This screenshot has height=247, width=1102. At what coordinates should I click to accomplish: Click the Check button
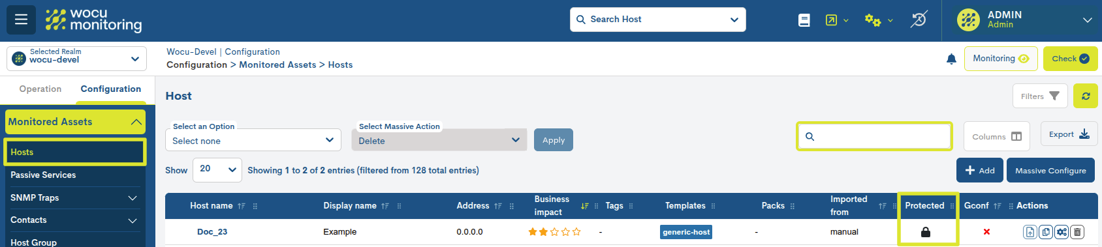[1071, 59]
